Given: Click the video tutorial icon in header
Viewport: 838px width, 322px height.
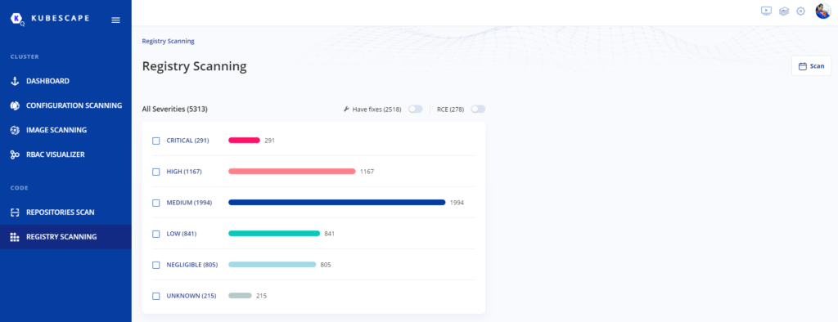Looking at the screenshot, I should point(766,11).
